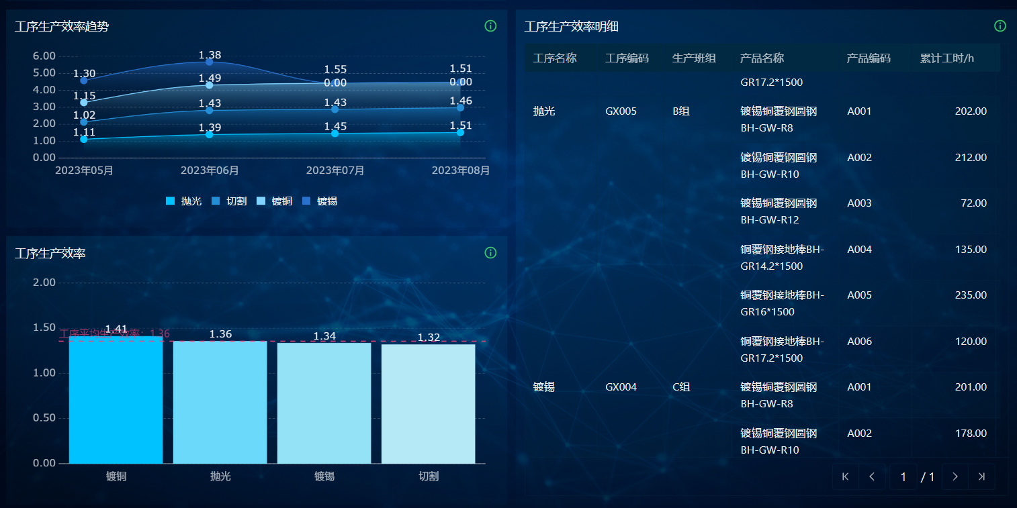Screen dimensions: 1017x508
Task: Sort by 产品编码 column header
Action: click(x=869, y=58)
